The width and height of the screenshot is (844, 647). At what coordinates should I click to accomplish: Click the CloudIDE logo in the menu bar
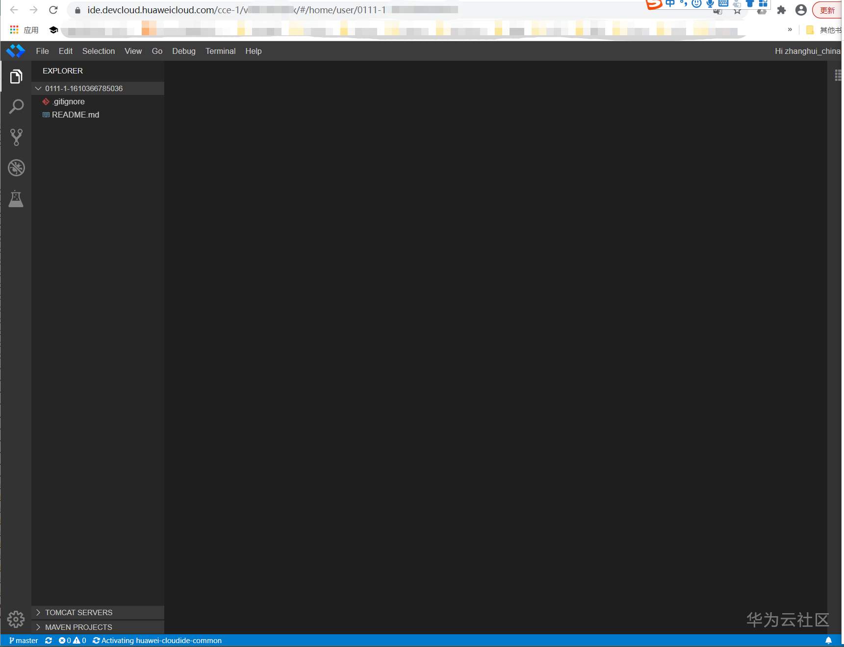point(16,51)
